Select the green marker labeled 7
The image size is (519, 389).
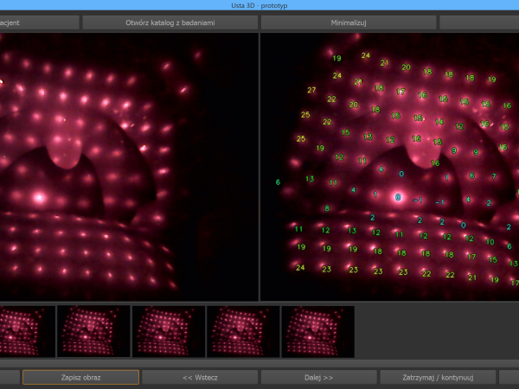(x=494, y=176)
